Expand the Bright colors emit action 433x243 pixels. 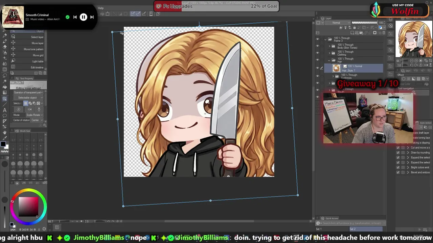[x=408, y=167]
